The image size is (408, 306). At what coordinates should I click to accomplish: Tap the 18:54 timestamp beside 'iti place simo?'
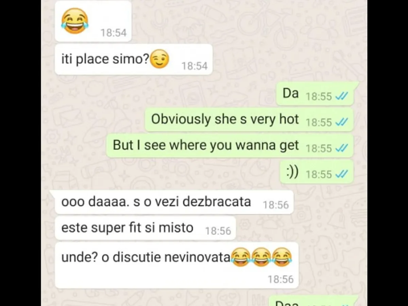point(194,66)
